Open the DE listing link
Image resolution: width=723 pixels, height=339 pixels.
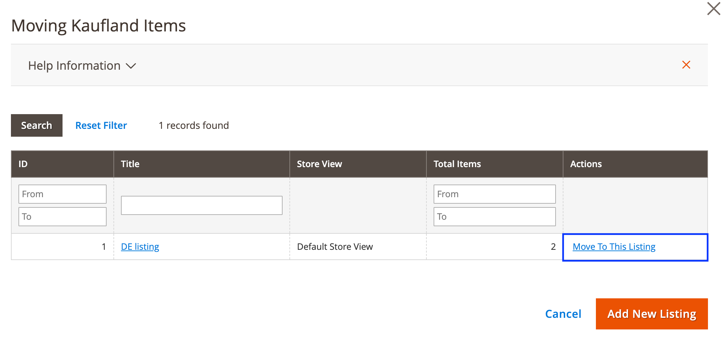(x=140, y=247)
